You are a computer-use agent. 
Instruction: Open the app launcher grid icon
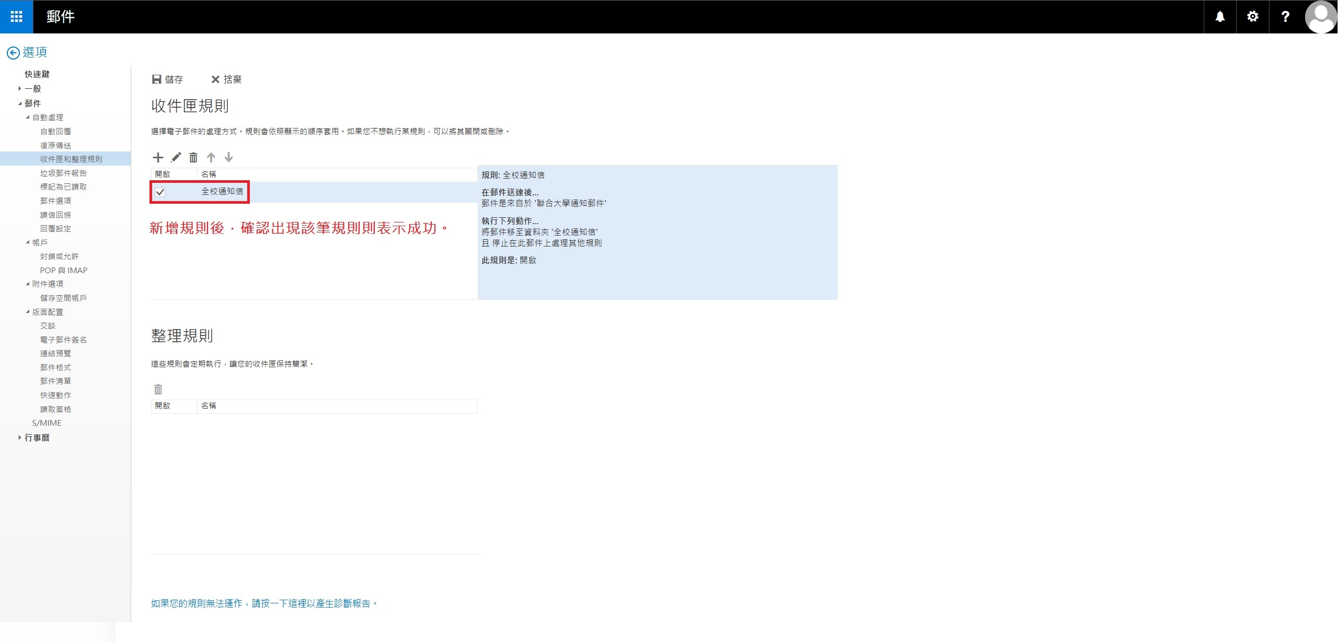16,17
